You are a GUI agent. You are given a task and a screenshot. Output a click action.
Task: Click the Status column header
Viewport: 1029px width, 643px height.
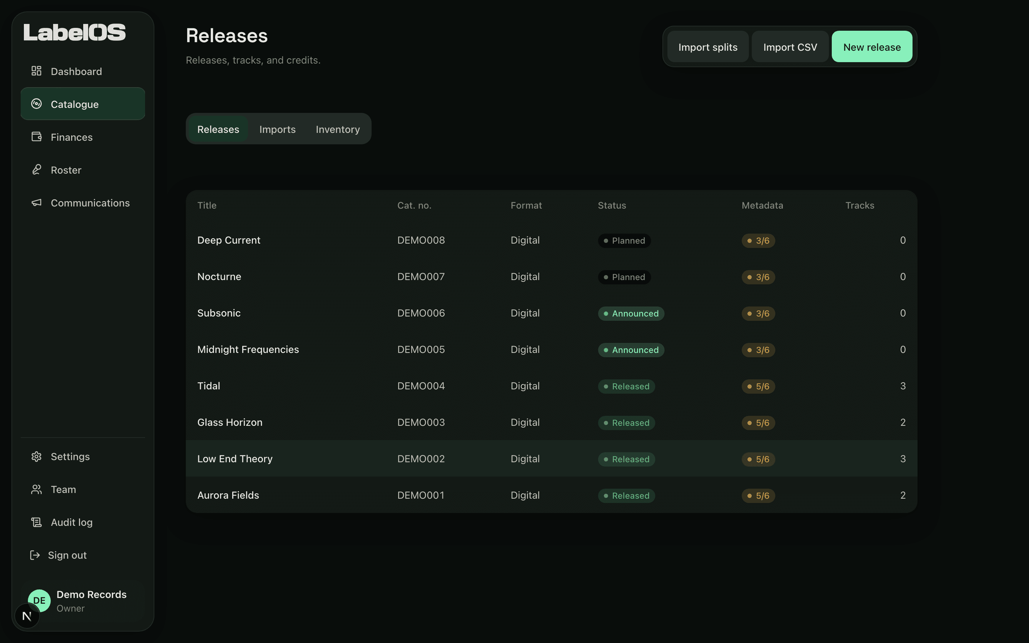[x=612, y=205]
